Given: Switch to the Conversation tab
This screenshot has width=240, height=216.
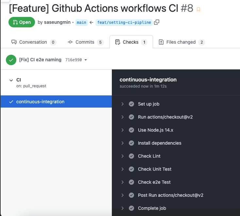Looking at the screenshot, I should pos(34,42).
